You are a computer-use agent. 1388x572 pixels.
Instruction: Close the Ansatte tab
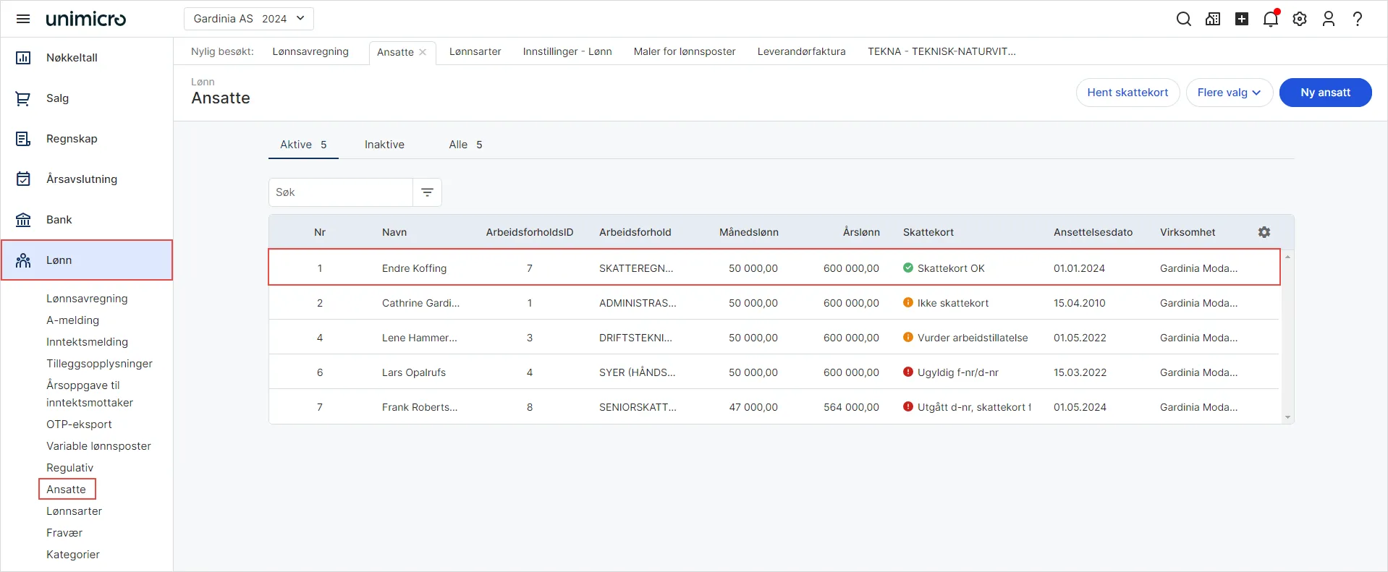[x=423, y=52]
